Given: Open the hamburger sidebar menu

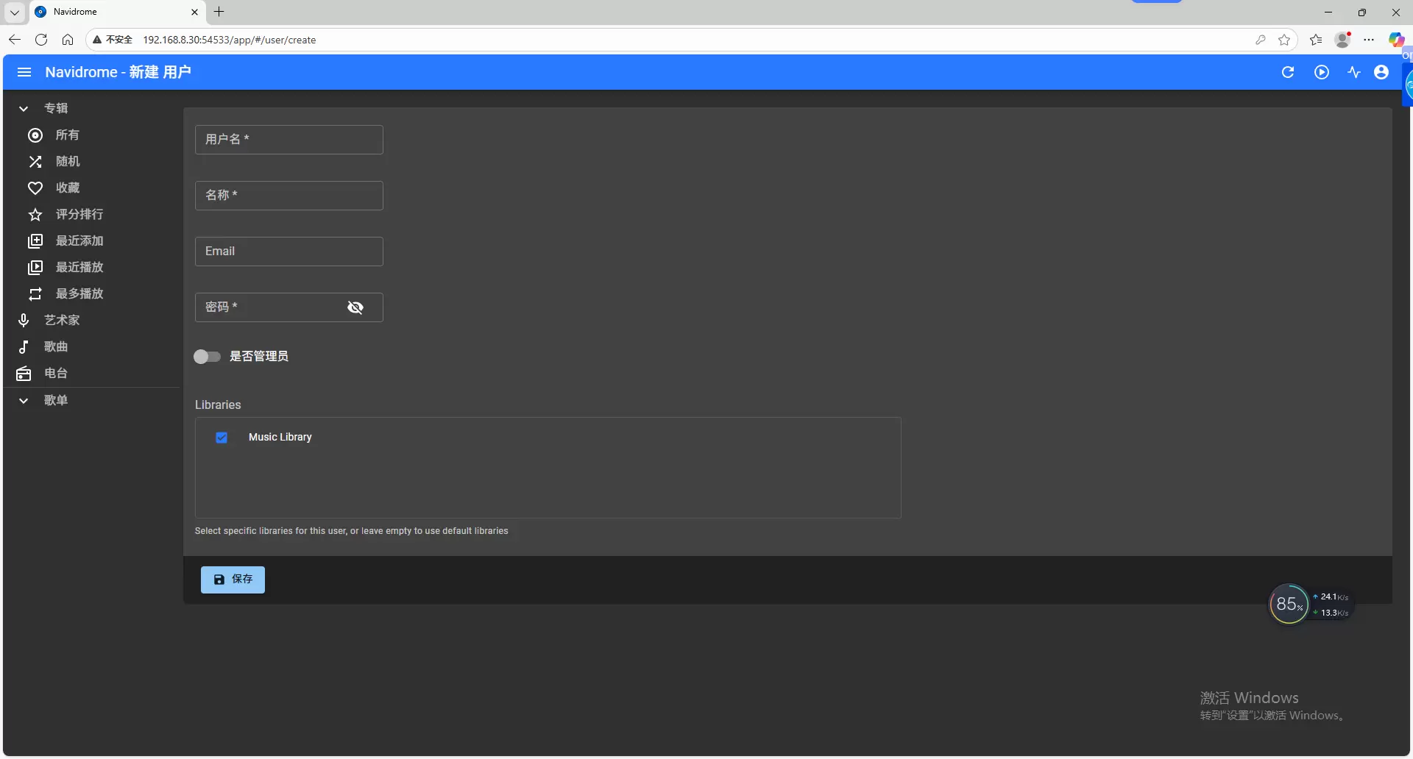Looking at the screenshot, I should 24,72.
